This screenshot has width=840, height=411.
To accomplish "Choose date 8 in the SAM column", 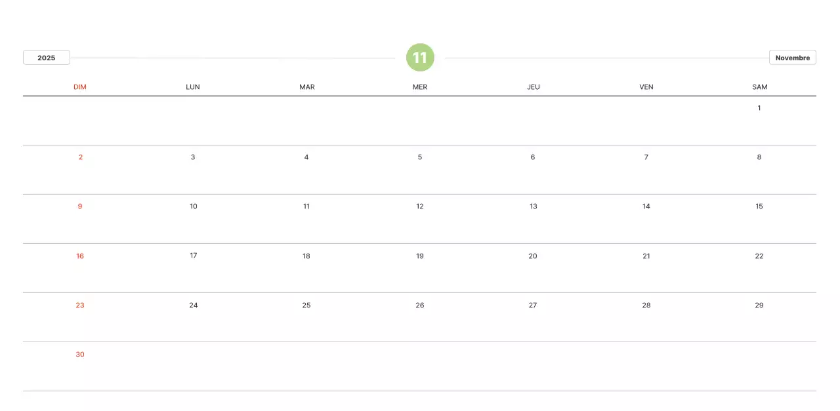I will [759, 157].
